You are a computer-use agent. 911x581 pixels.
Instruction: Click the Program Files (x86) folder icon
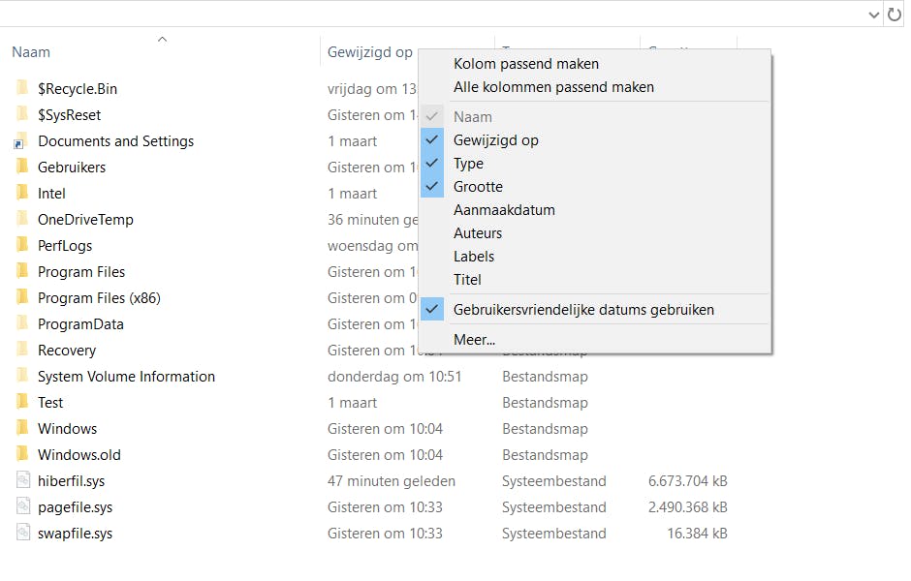(x=21, y=297)
